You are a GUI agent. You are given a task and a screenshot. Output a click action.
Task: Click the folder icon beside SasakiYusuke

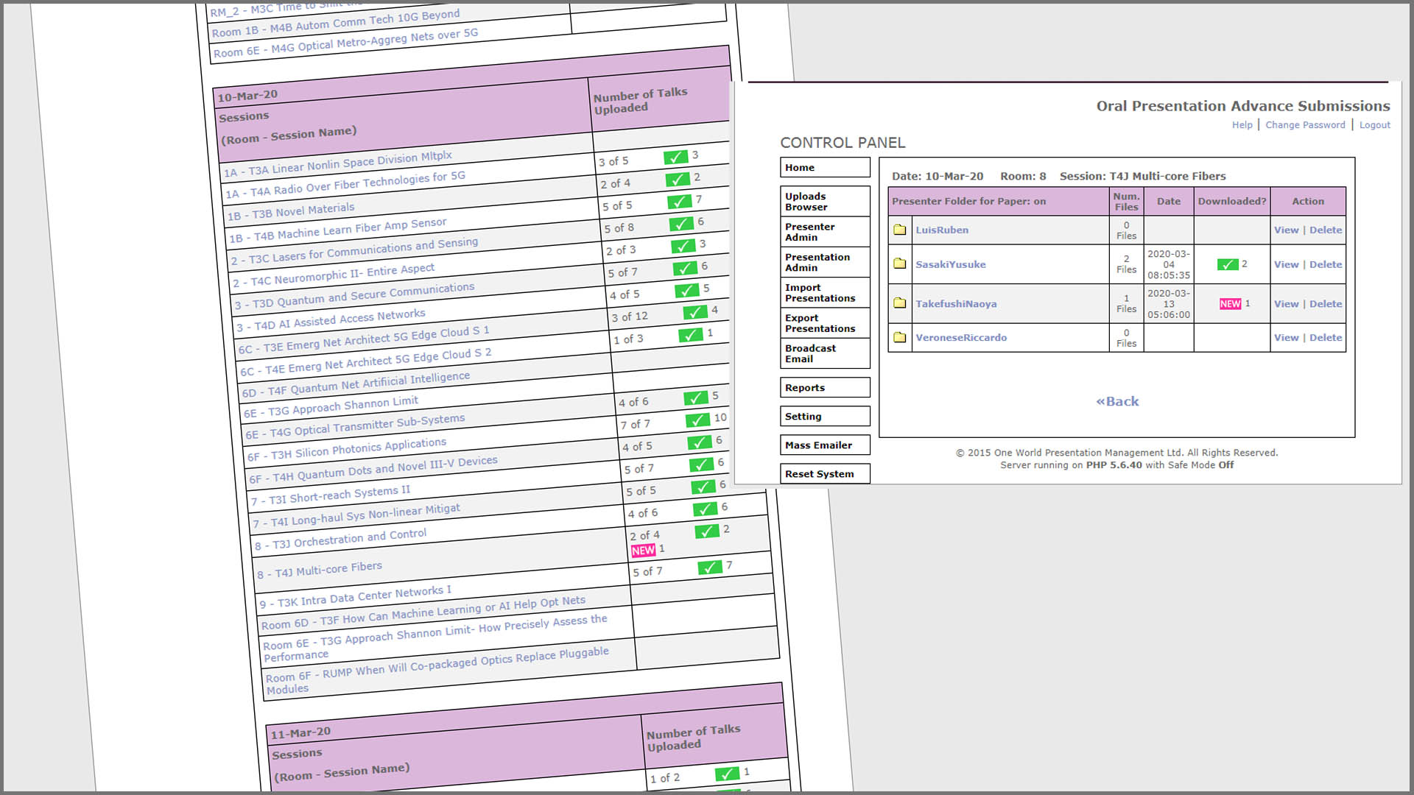[899, 264]
